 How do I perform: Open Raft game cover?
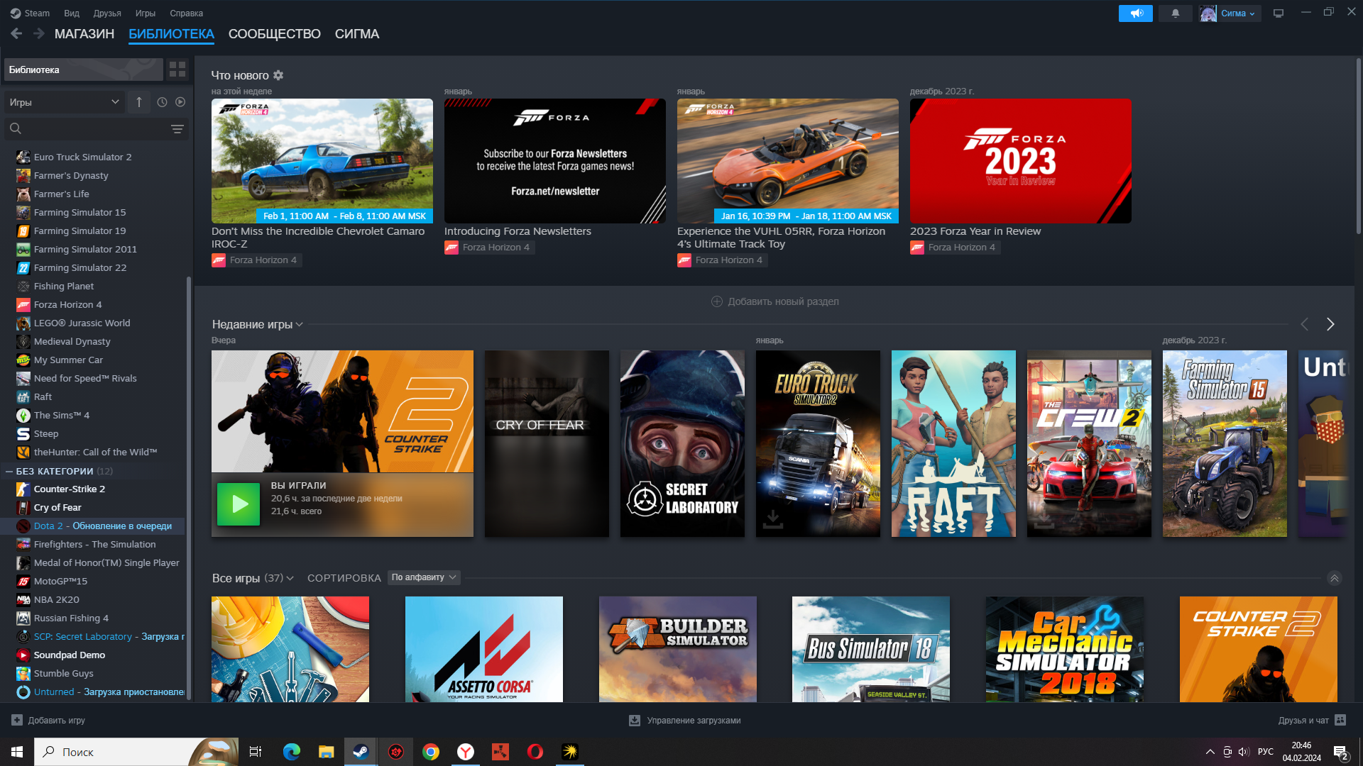953,443
